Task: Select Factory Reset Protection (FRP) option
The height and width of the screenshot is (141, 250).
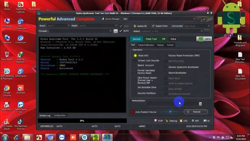Action: click(184, 56)
